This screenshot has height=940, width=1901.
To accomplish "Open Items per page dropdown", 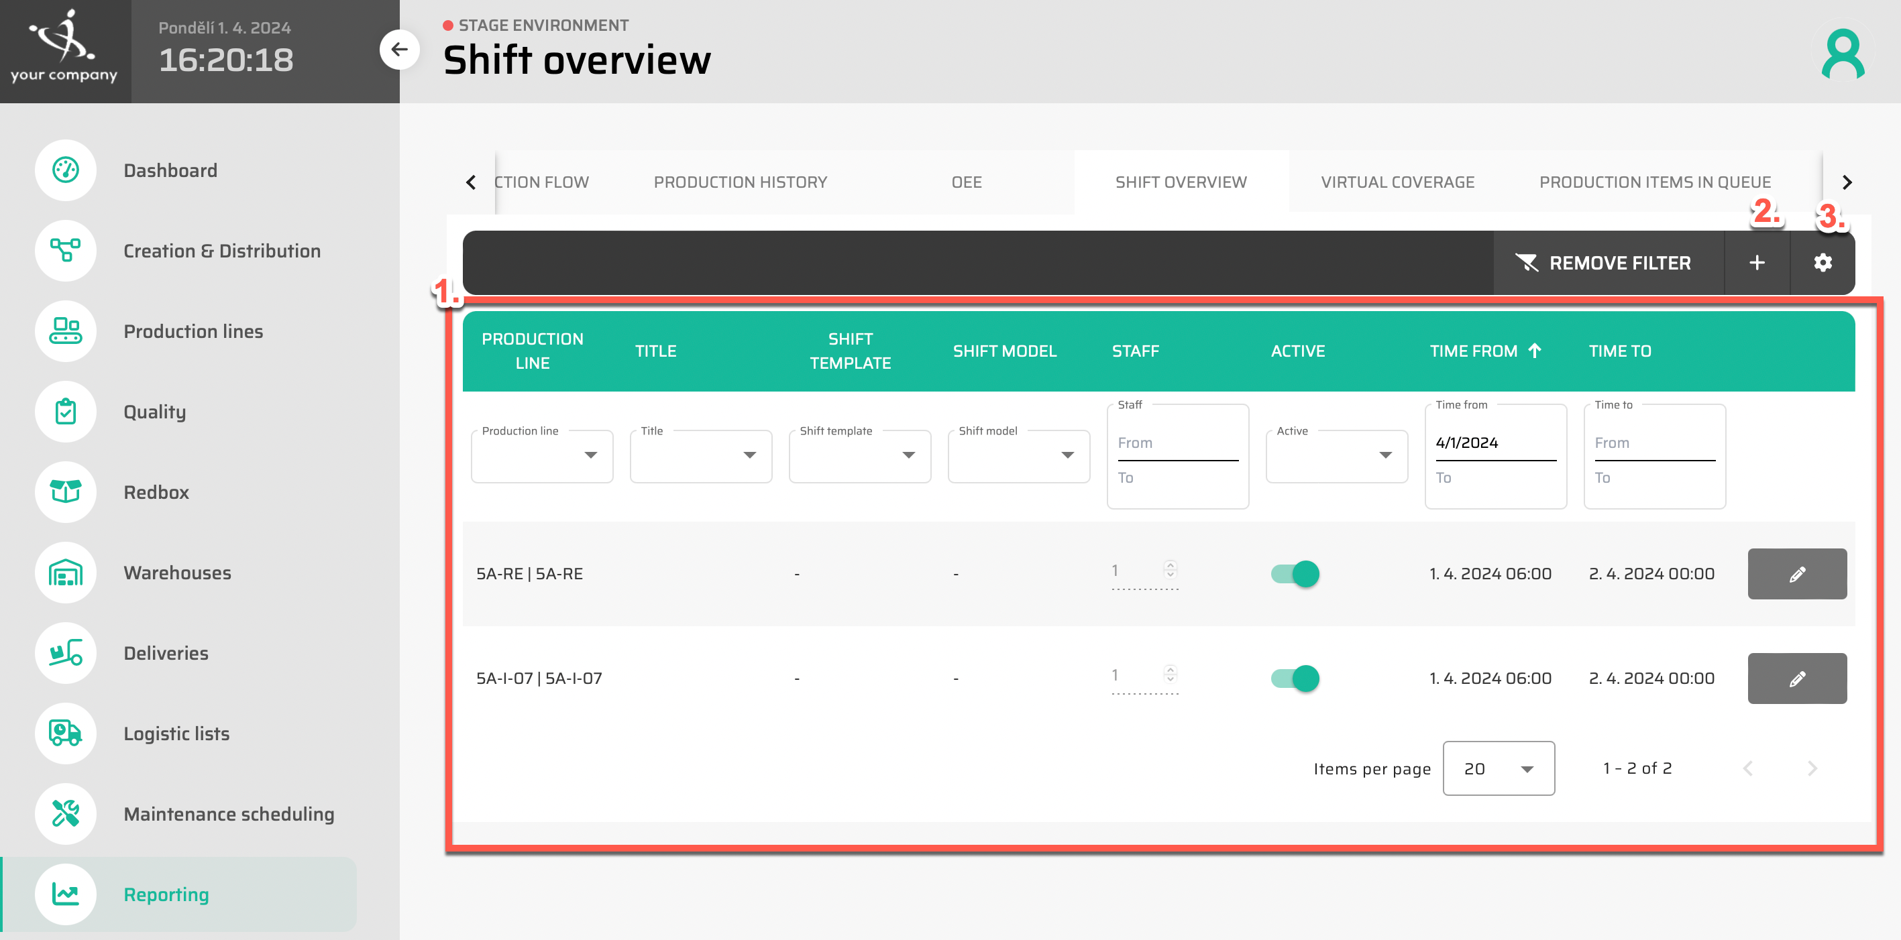I will 1497,769.
